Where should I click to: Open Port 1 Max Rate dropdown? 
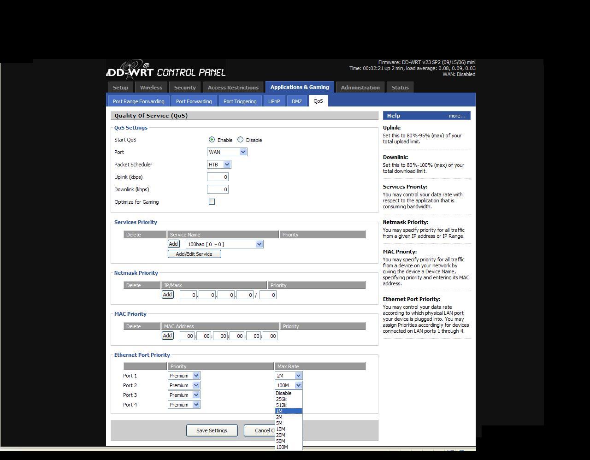click(289, 376)
